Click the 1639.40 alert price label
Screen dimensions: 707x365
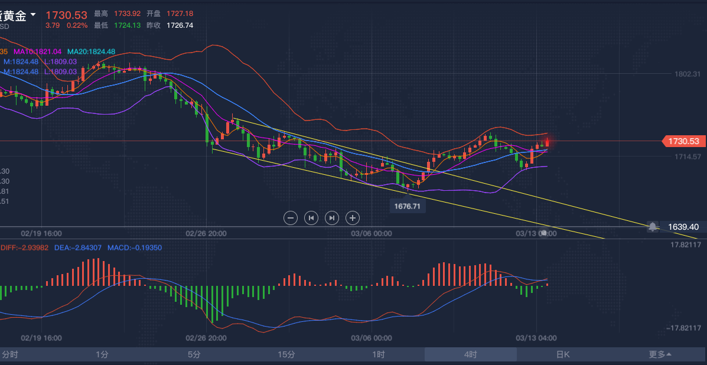click(683, 227)
